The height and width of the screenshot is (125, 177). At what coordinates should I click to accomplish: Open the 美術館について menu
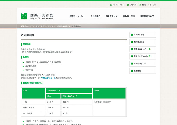pos(147,16)
